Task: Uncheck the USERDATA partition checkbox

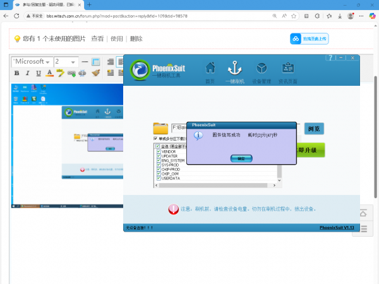Action: pyautogui.click(x=159, y=178)
